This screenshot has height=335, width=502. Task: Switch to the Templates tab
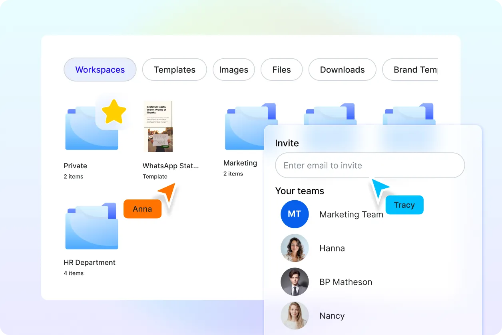tap(175, 70)
